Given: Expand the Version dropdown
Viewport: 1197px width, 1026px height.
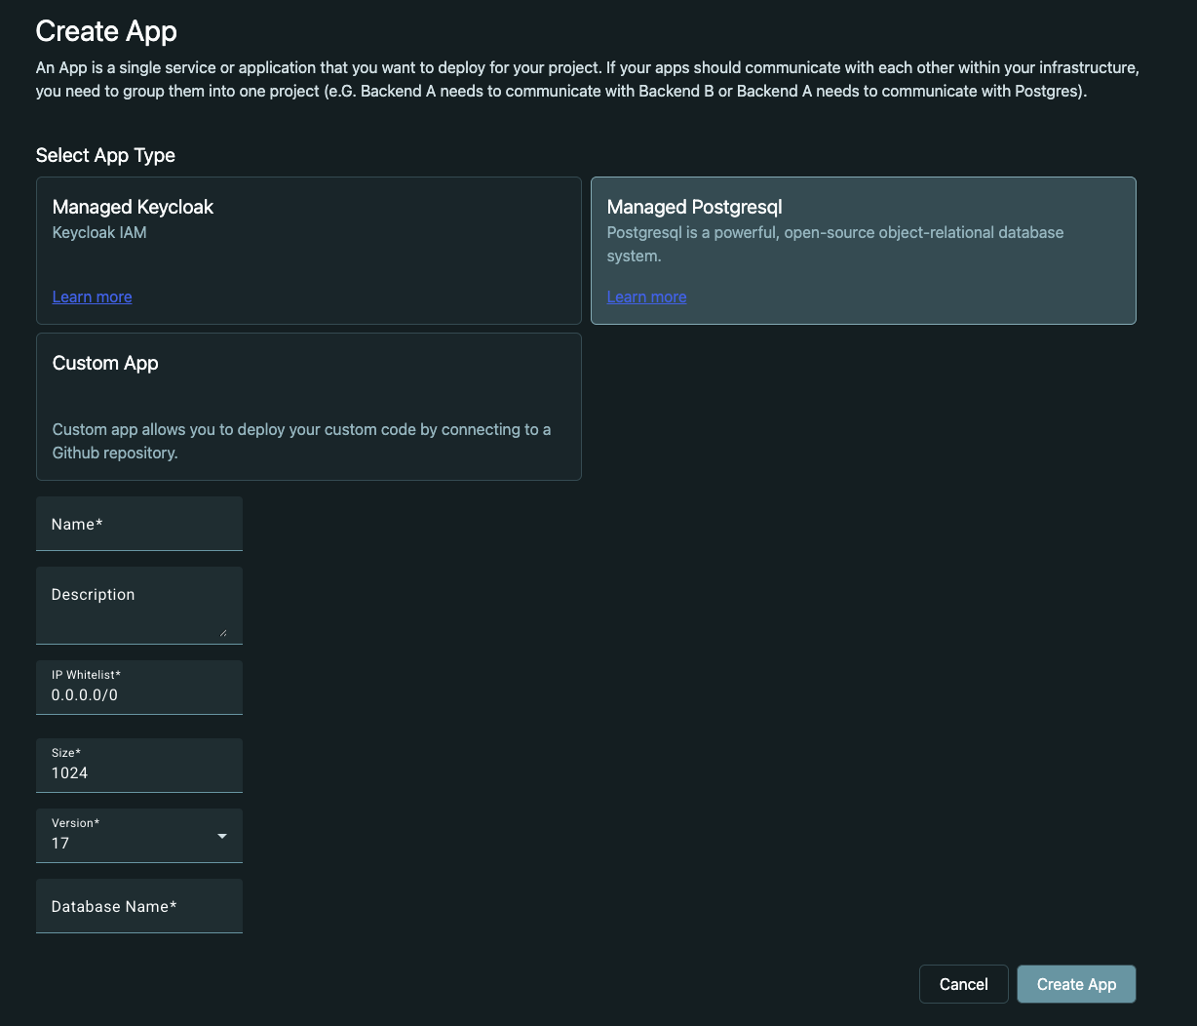Looking at the screenshot, I should pyautogui.click(x=139, y=836).
